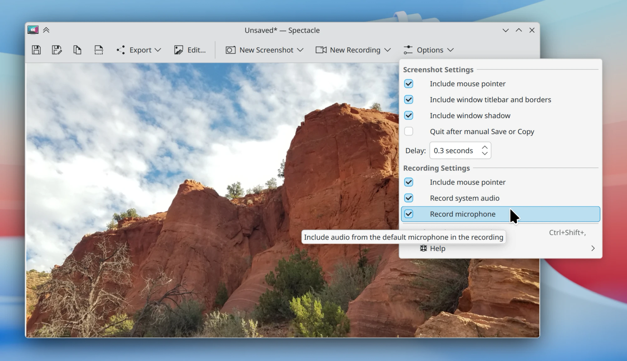Expand the Help submenu arrow
This screenshot has width=627, height=361.
click(x=593, y=248)
